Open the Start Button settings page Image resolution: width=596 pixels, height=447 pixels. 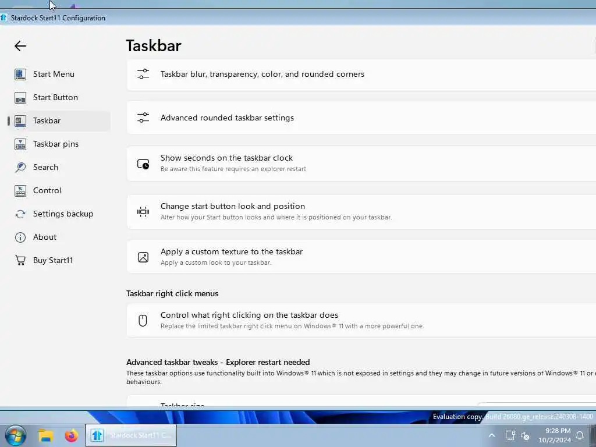click(x=59, y=98)
